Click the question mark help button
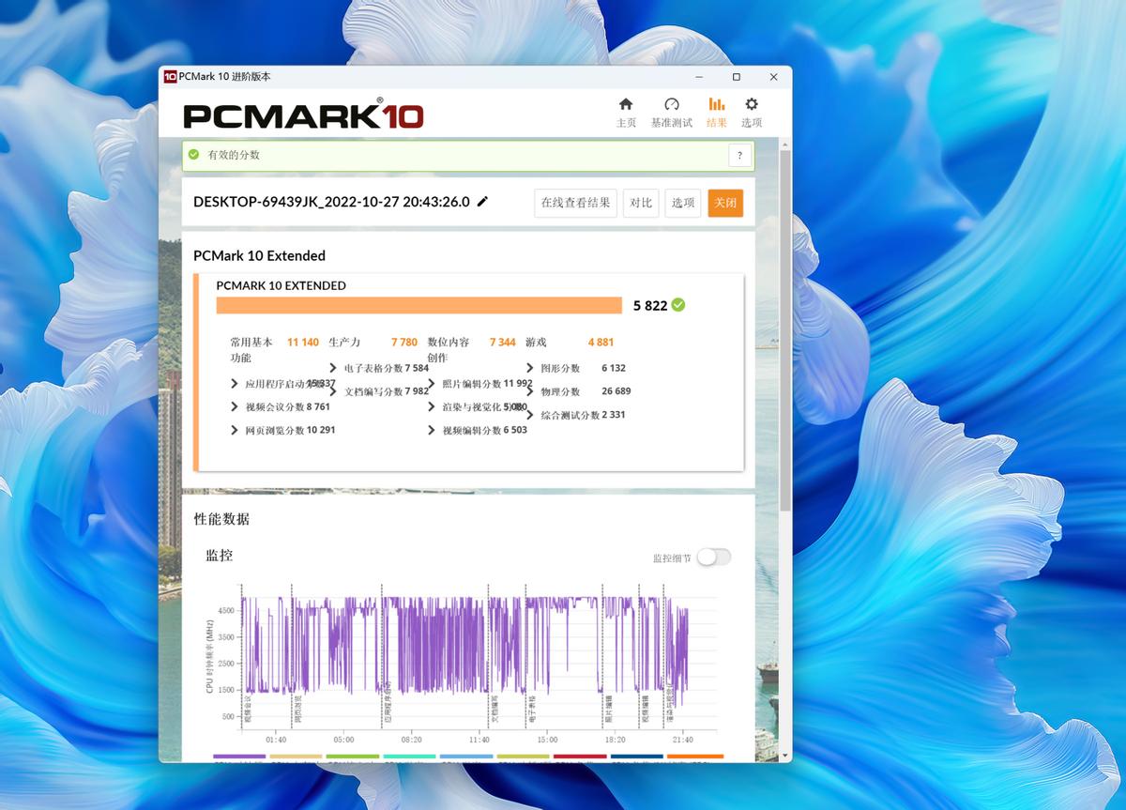The height and width of the screenshot is (810, 1126). click(739, 156)
